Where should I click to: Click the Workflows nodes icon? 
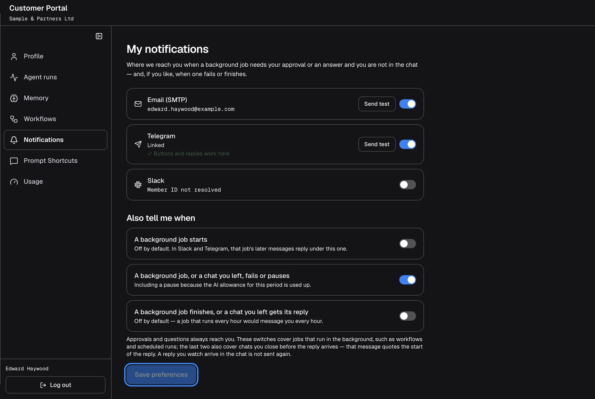14,119
